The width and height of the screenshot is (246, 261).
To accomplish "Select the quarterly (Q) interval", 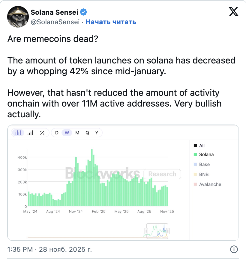I will 87,133.
